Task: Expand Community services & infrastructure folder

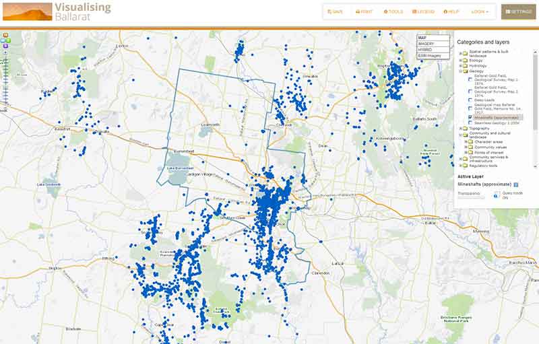Action: (x=461, y=159)
